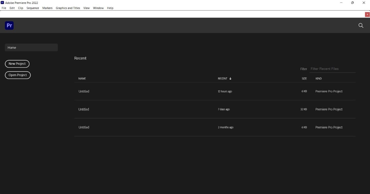This screenshot has width=370, height=194.
Task: Click the Open Project button
Action: pos(18,75)
